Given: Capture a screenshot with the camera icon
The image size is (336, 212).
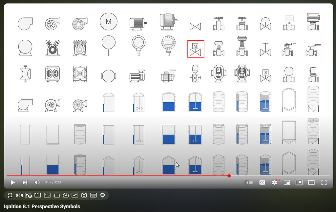Looking at the screenshot, I should (x=84, y=195).
